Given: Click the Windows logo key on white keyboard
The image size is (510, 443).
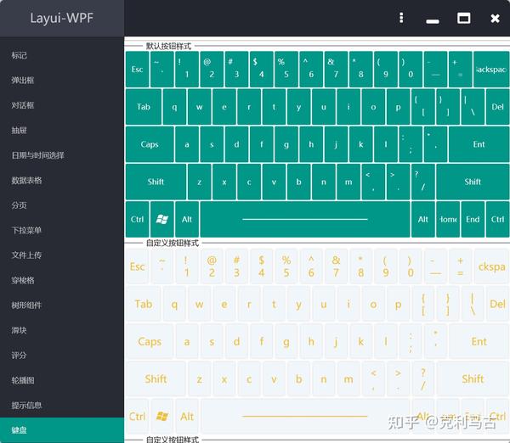Looking at the screenshot, I should click(162, 417).
